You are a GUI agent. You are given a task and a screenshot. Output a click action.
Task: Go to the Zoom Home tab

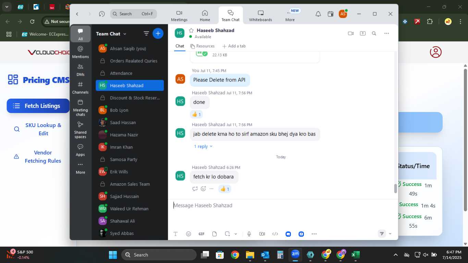point(205,15)
